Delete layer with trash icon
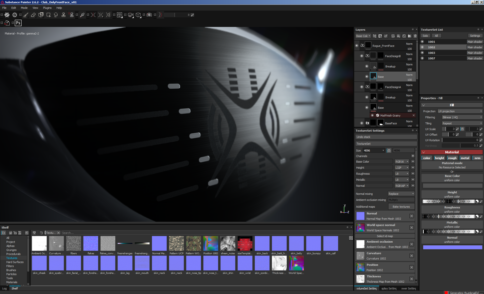484x294 pixels. (x=415, y=36)
